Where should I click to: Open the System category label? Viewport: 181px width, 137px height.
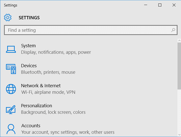pyautogui.click(x=28, y=46)
